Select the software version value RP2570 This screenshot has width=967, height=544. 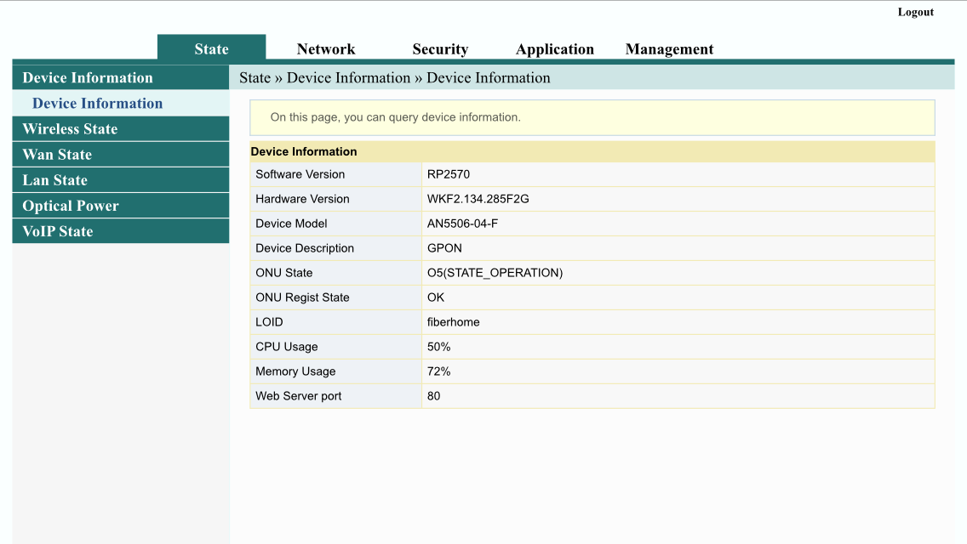tap(449, 174)
